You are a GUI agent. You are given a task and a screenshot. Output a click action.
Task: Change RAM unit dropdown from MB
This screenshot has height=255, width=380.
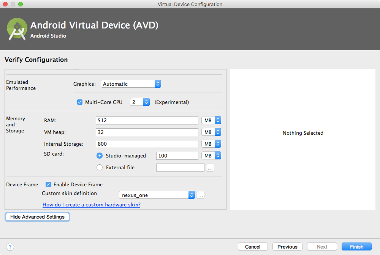coord(211,120)
